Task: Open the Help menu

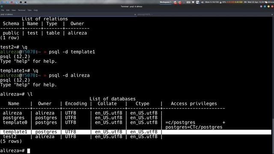Action: click(36, 10)
